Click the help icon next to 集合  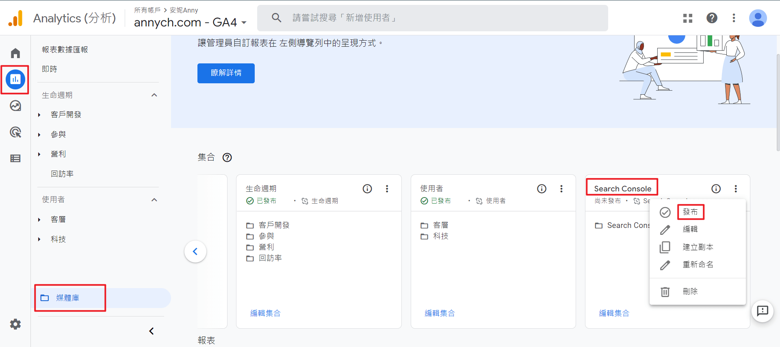227,158
